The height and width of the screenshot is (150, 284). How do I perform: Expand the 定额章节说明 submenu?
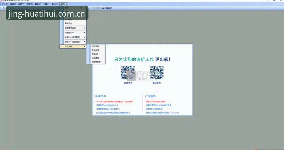(73, 28)
